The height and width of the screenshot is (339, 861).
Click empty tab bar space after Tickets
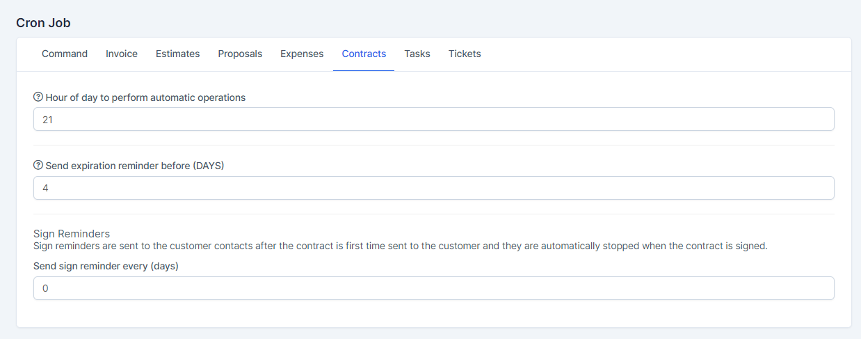point(661,54)
